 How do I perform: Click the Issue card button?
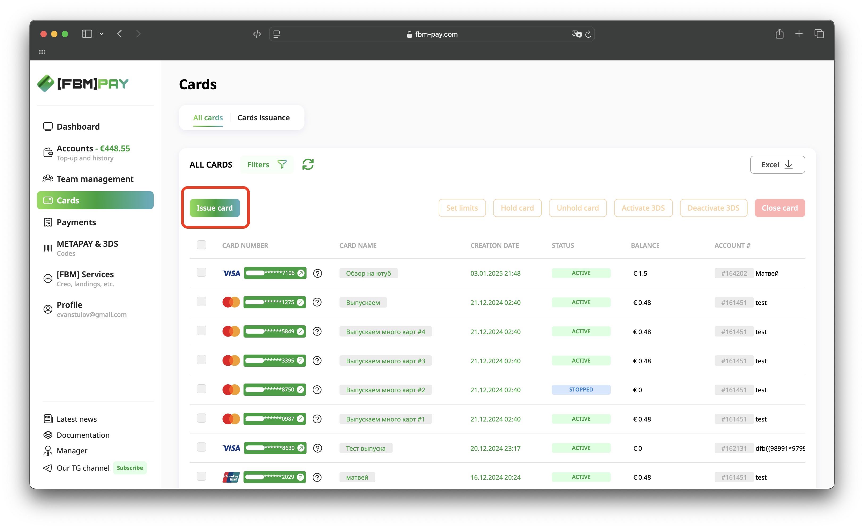pos(215,208)
